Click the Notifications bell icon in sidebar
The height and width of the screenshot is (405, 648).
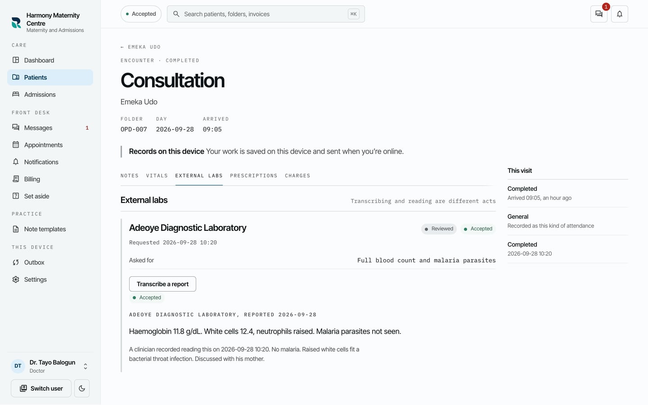(16, 162)
